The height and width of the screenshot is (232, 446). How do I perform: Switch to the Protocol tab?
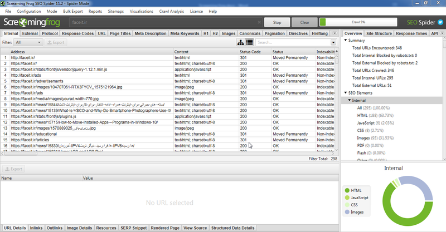click(x=50, y=33)
